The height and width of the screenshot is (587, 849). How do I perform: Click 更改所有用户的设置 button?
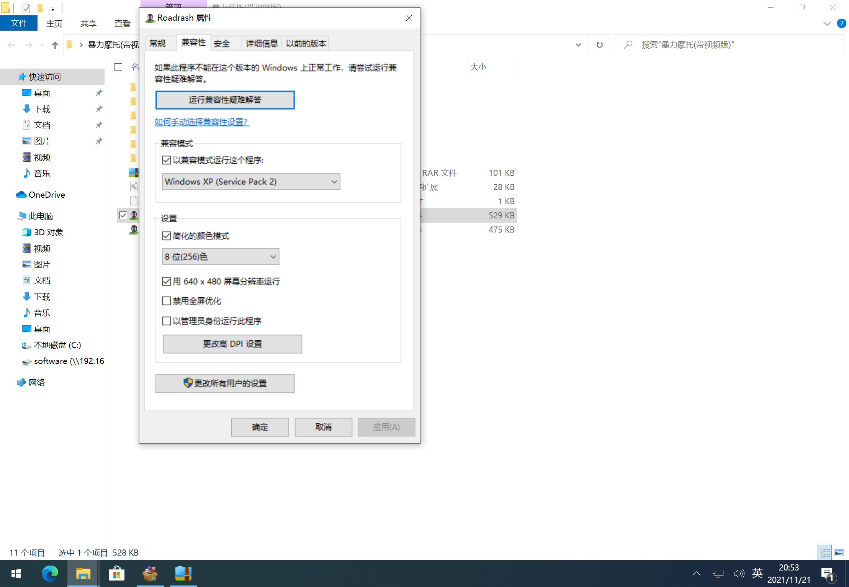225,384
